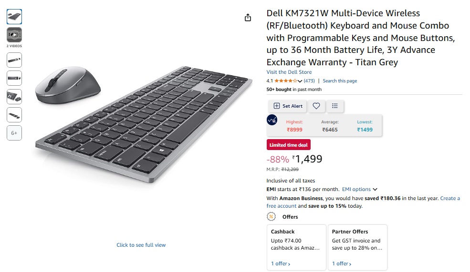470x272 pixels.
Task: Add product to wishlist with heart icon
Action: tap(316, 106)
